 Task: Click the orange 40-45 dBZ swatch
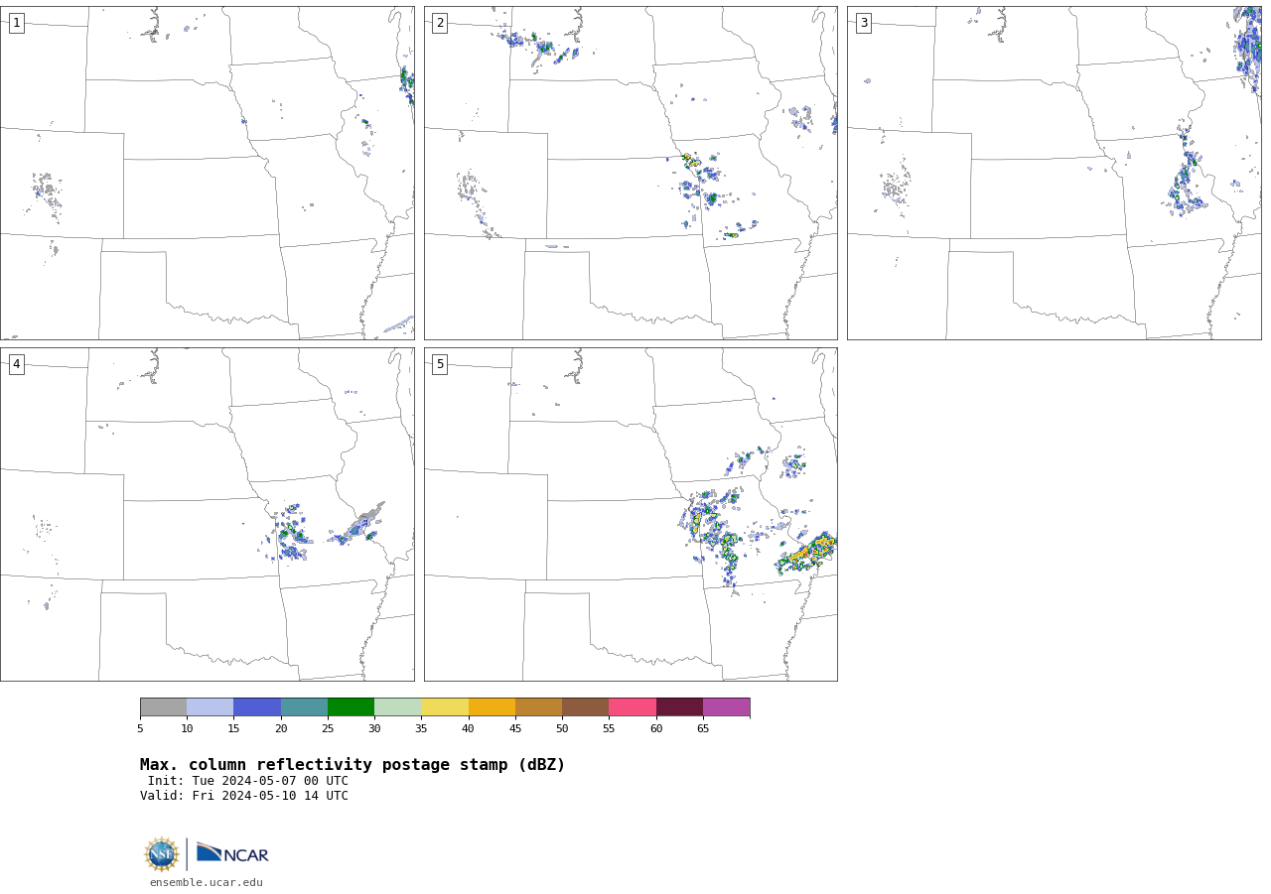[492, 707]
